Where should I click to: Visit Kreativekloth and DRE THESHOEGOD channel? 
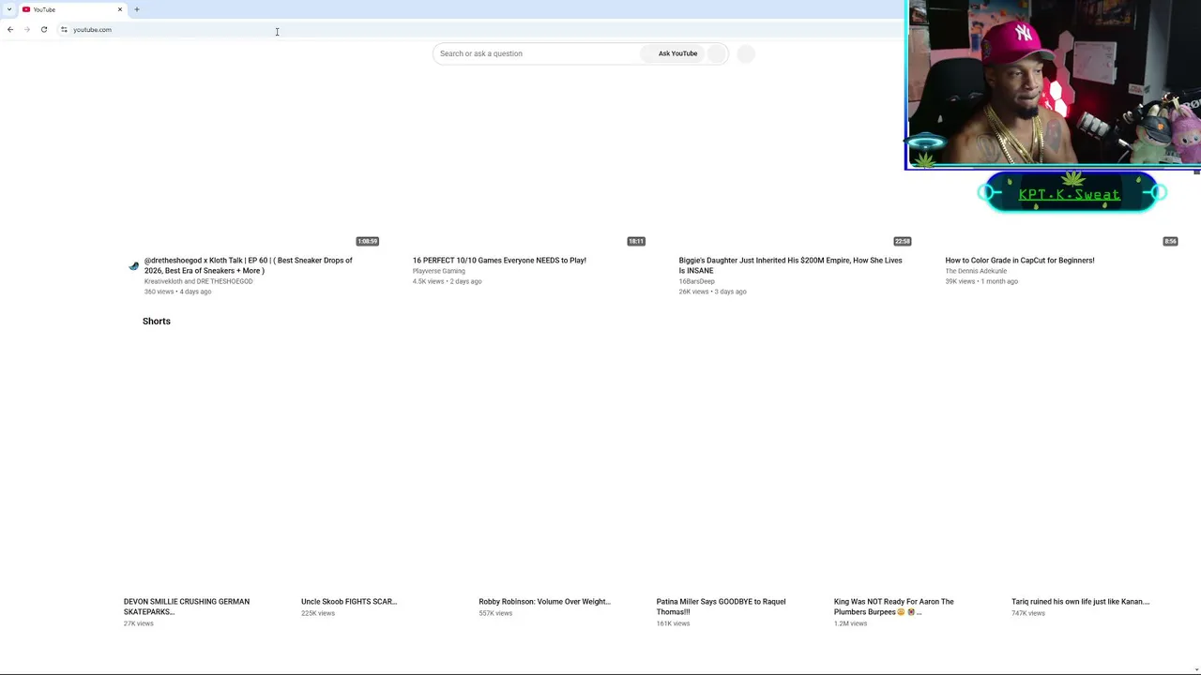pos(198,281)
